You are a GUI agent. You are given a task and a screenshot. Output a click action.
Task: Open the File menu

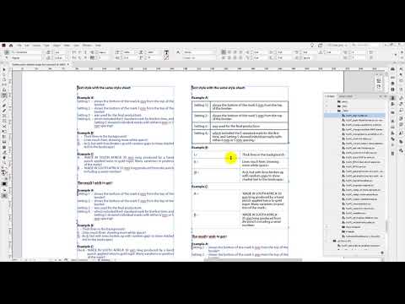coord(19,45)
